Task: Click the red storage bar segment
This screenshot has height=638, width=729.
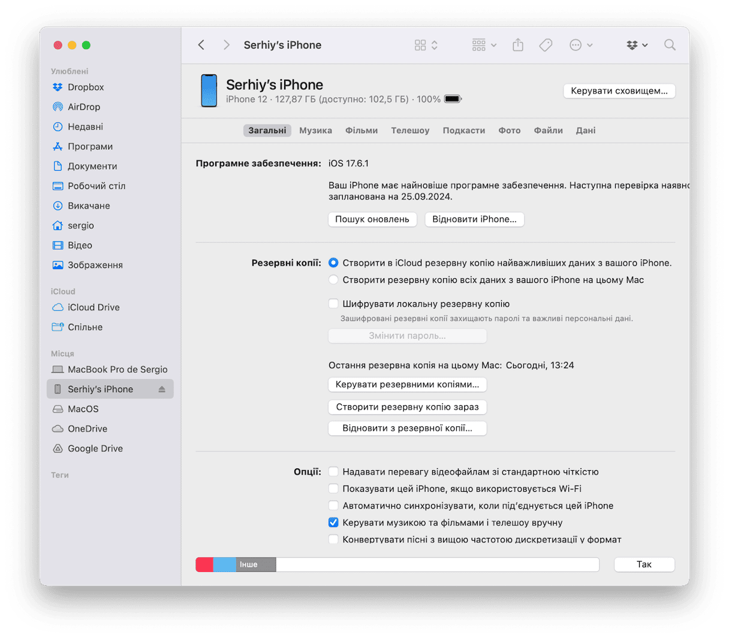Action: [204, 564]
